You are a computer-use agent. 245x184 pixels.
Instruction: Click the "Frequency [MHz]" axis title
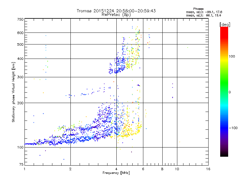[x=116, y=173]
